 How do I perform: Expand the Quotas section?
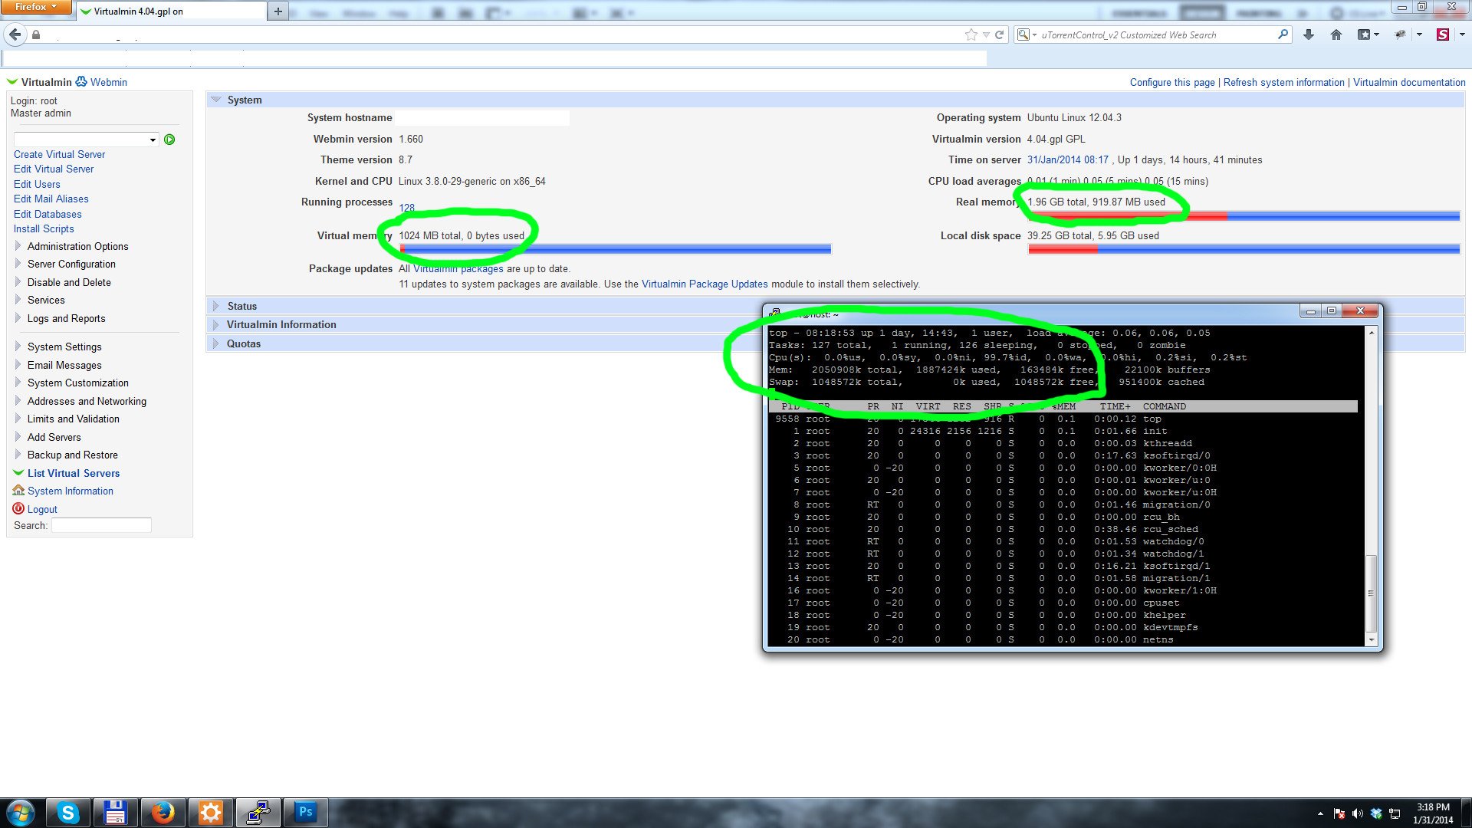(243, 343)
